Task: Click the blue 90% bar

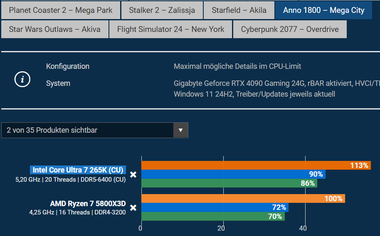Action: [233, 174]
